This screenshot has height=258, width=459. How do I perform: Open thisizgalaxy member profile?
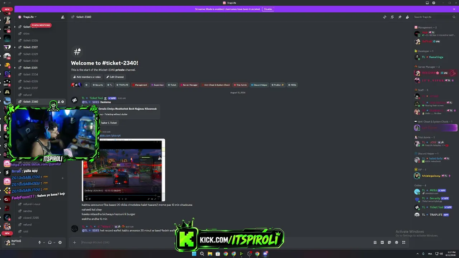coord(435,176)
